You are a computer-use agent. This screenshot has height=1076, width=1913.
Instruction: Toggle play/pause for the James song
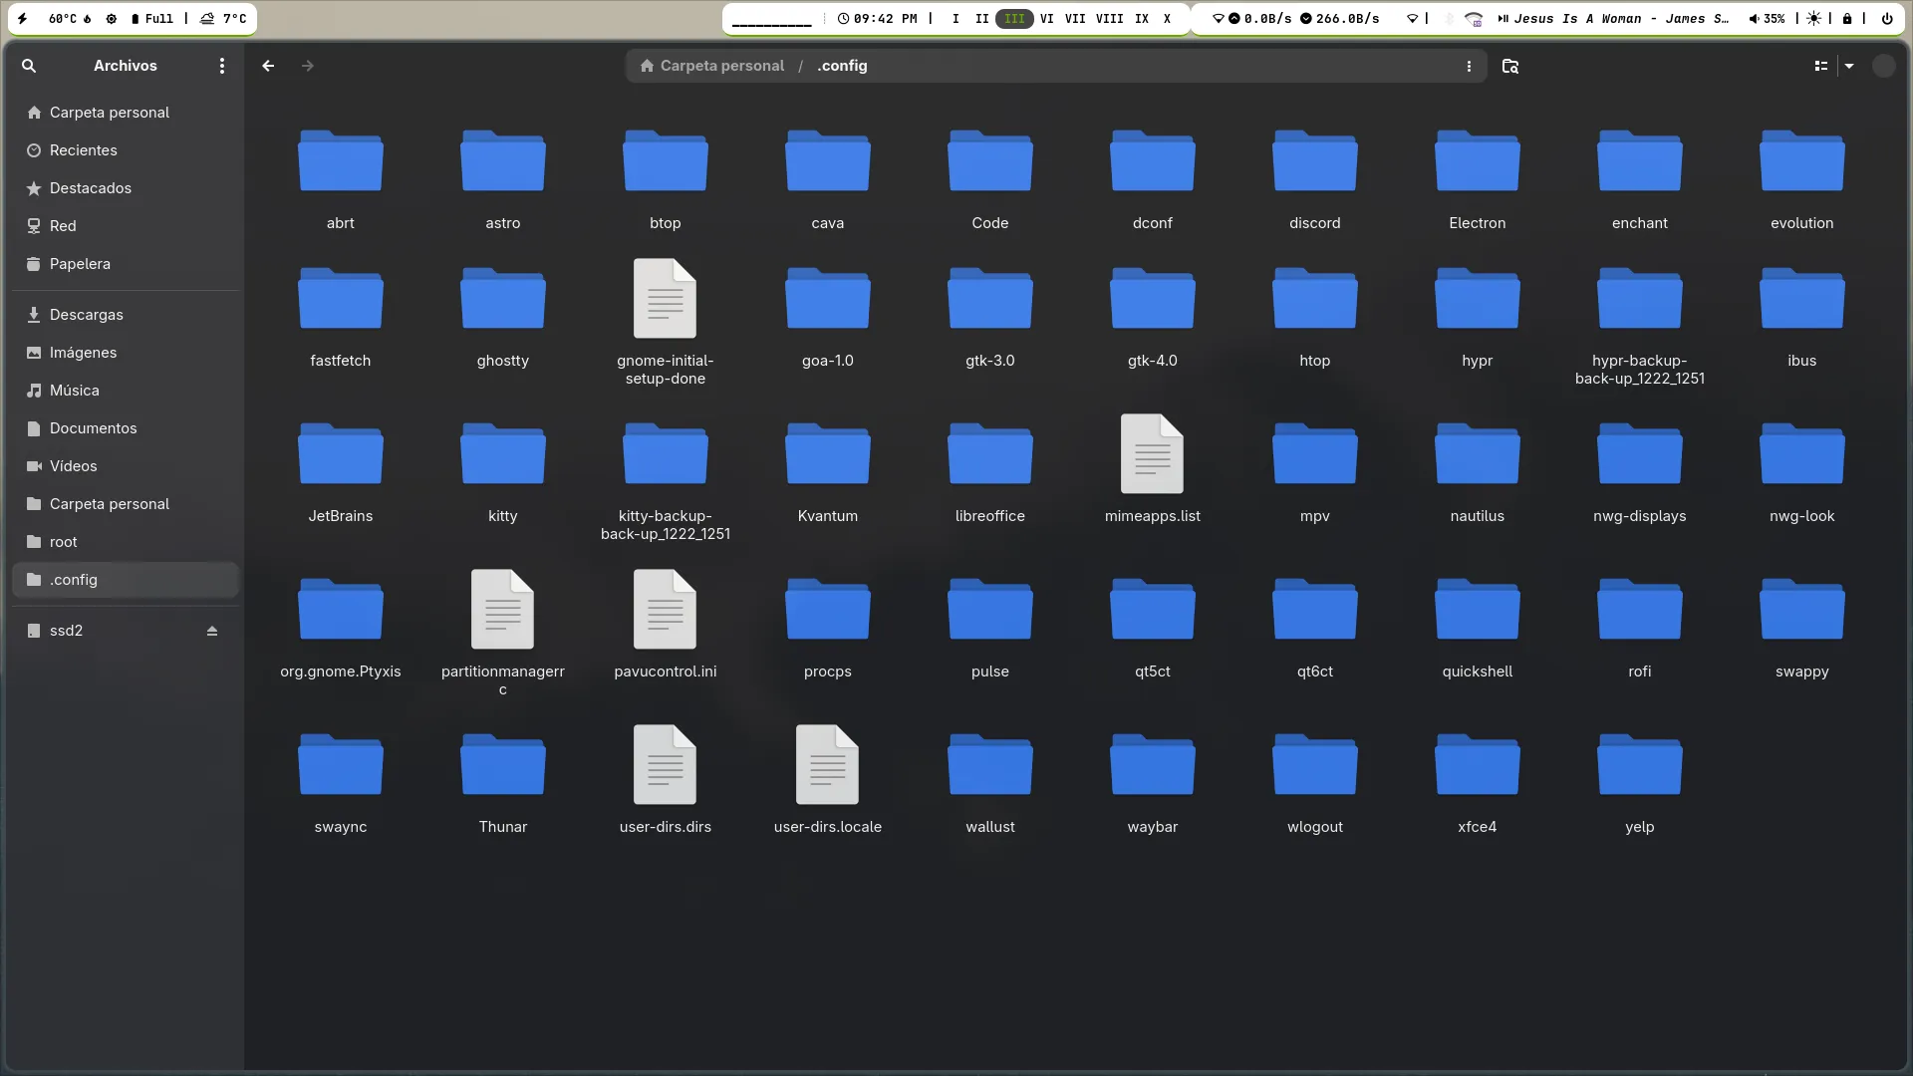tap(1503, 19)
